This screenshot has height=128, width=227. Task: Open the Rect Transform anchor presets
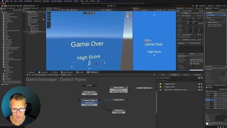[x=180, y=21]
